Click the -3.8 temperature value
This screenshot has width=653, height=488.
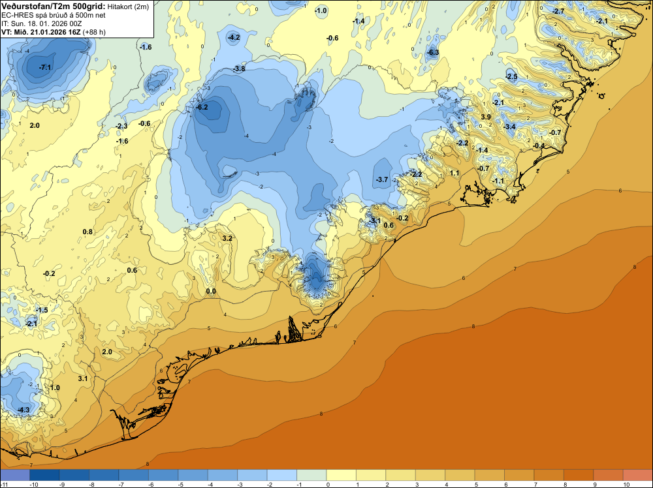click(x=239, y=69)
